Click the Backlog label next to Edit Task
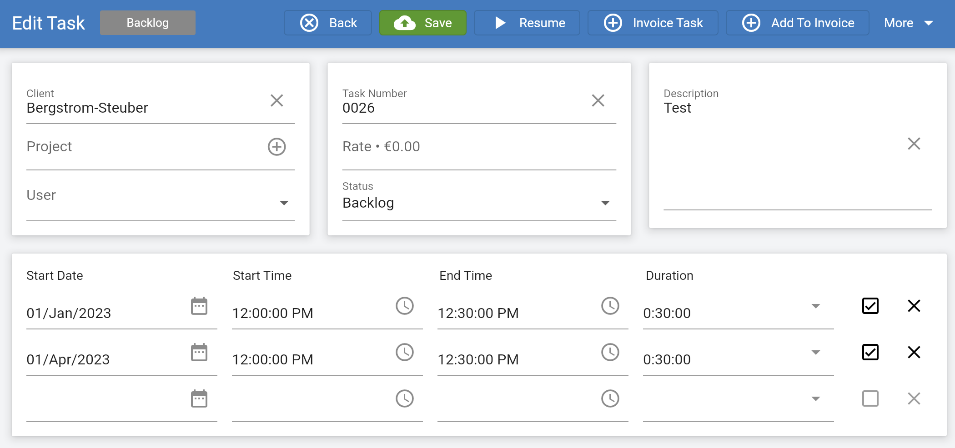 (x=147, y=22)
